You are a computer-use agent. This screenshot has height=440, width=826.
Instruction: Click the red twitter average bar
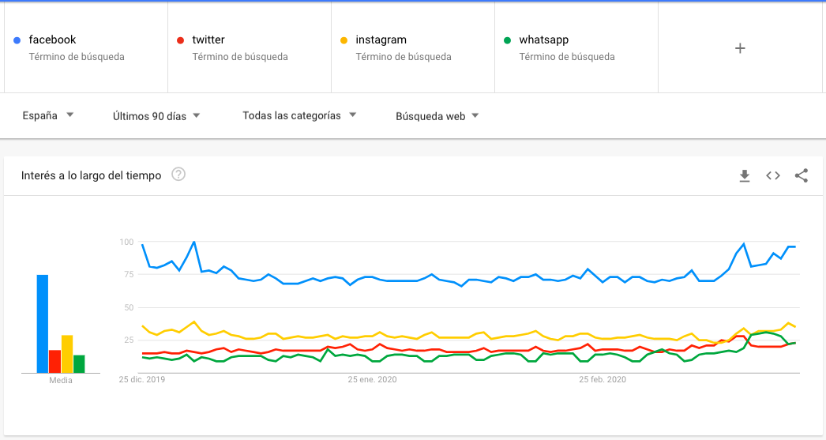[55, 361]
